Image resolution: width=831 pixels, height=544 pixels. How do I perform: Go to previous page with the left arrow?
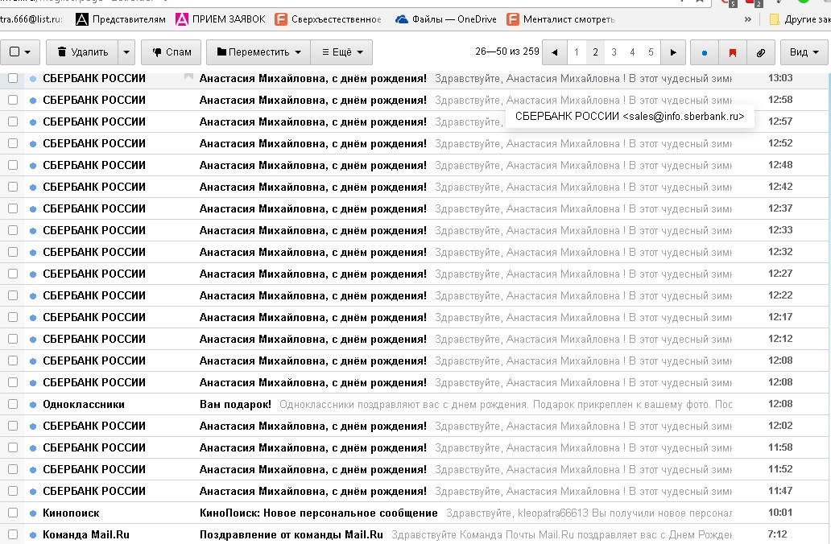coord(555,52)
